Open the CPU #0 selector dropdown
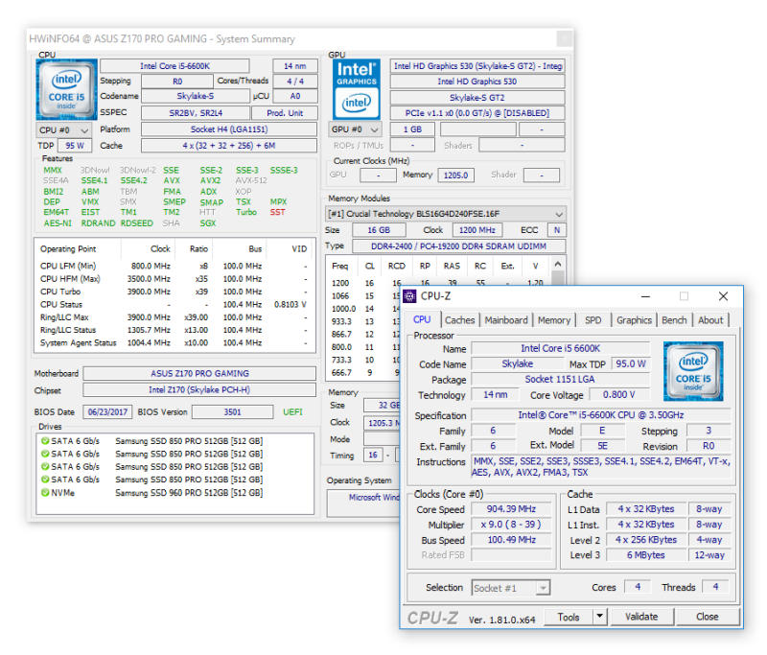767x655 pixels. [x=63, y=130]
